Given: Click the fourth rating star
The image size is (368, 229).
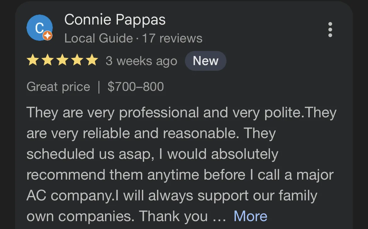Looking at the screenshot, I should (77, 60).
